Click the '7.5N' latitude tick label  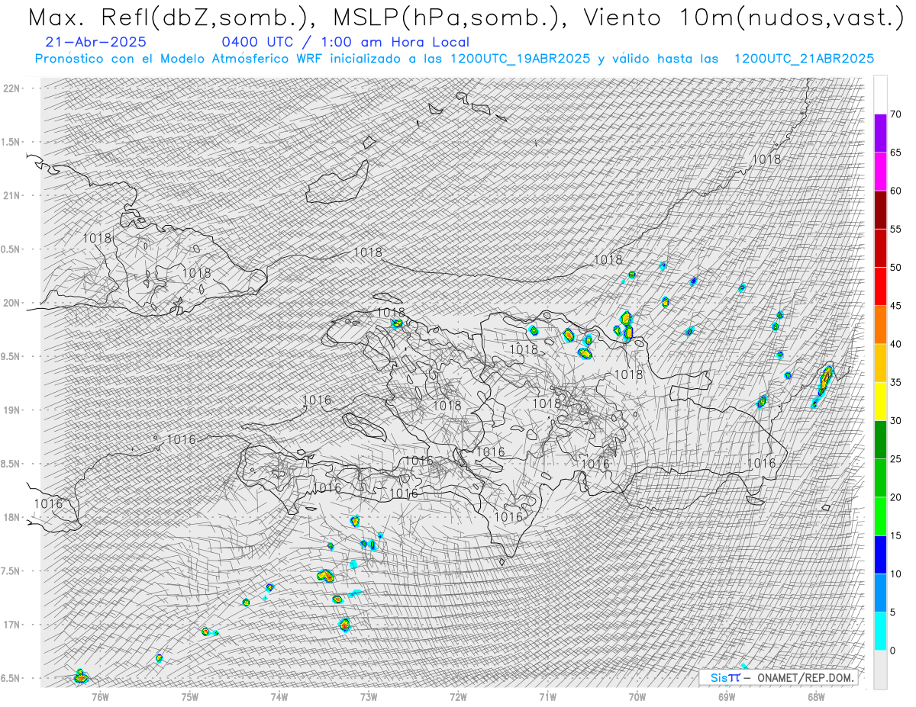[11, 571]
